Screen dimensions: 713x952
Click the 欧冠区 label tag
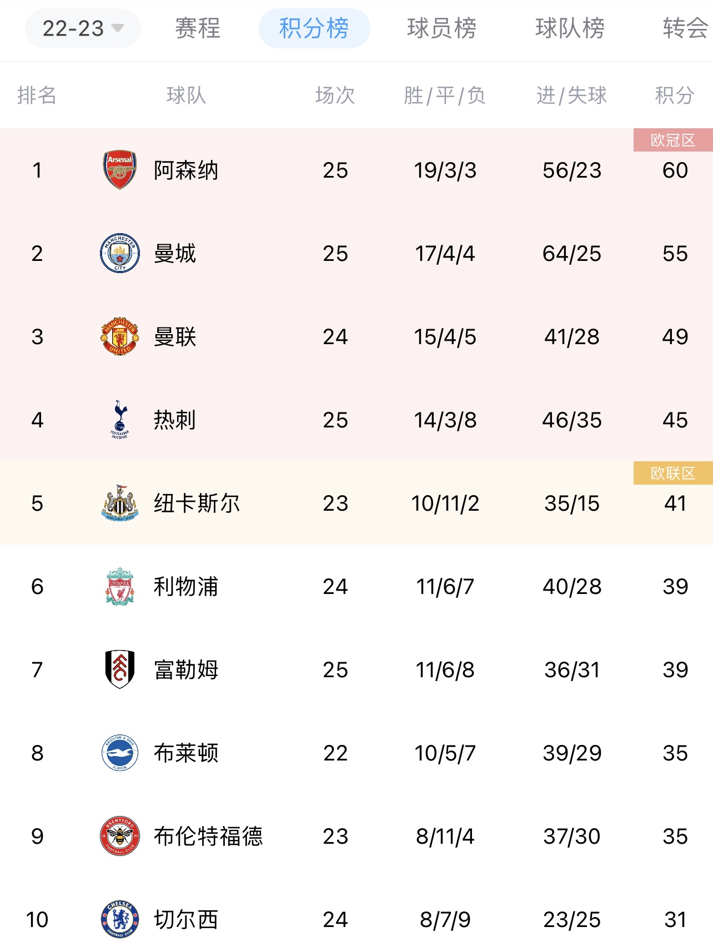click(x=673, y=140)
